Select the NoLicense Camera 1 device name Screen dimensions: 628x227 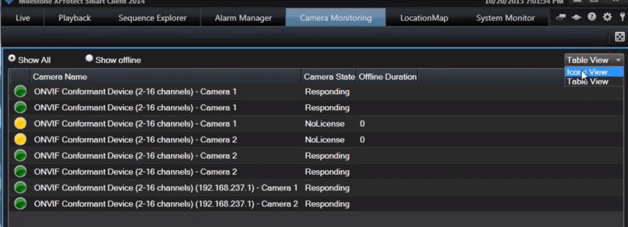click(135, 124)
